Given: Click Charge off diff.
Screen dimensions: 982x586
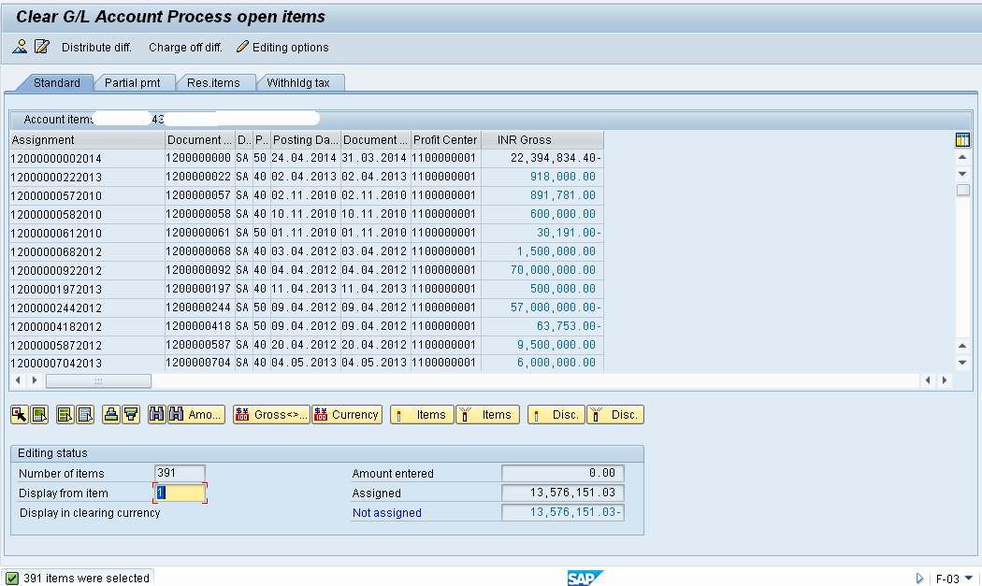Looking at the screenshot, I should click(184, 47).
